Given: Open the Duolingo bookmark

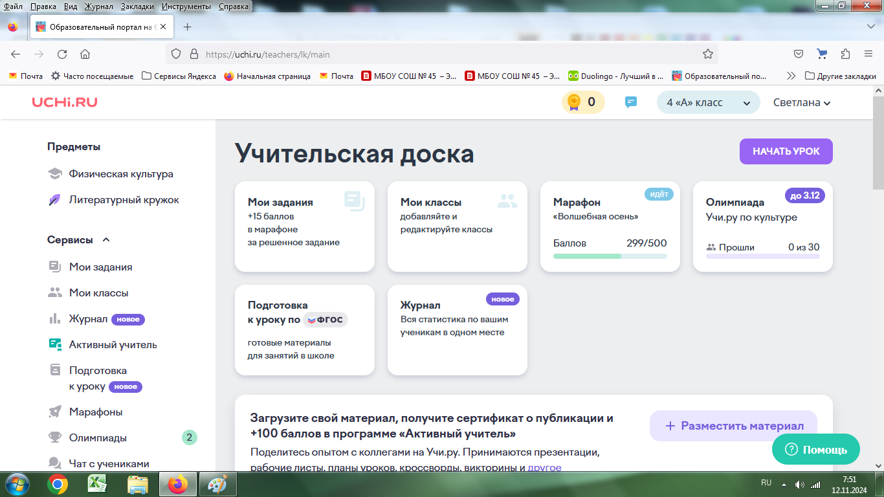Looking at the screenshot, I should click(615, 76).
